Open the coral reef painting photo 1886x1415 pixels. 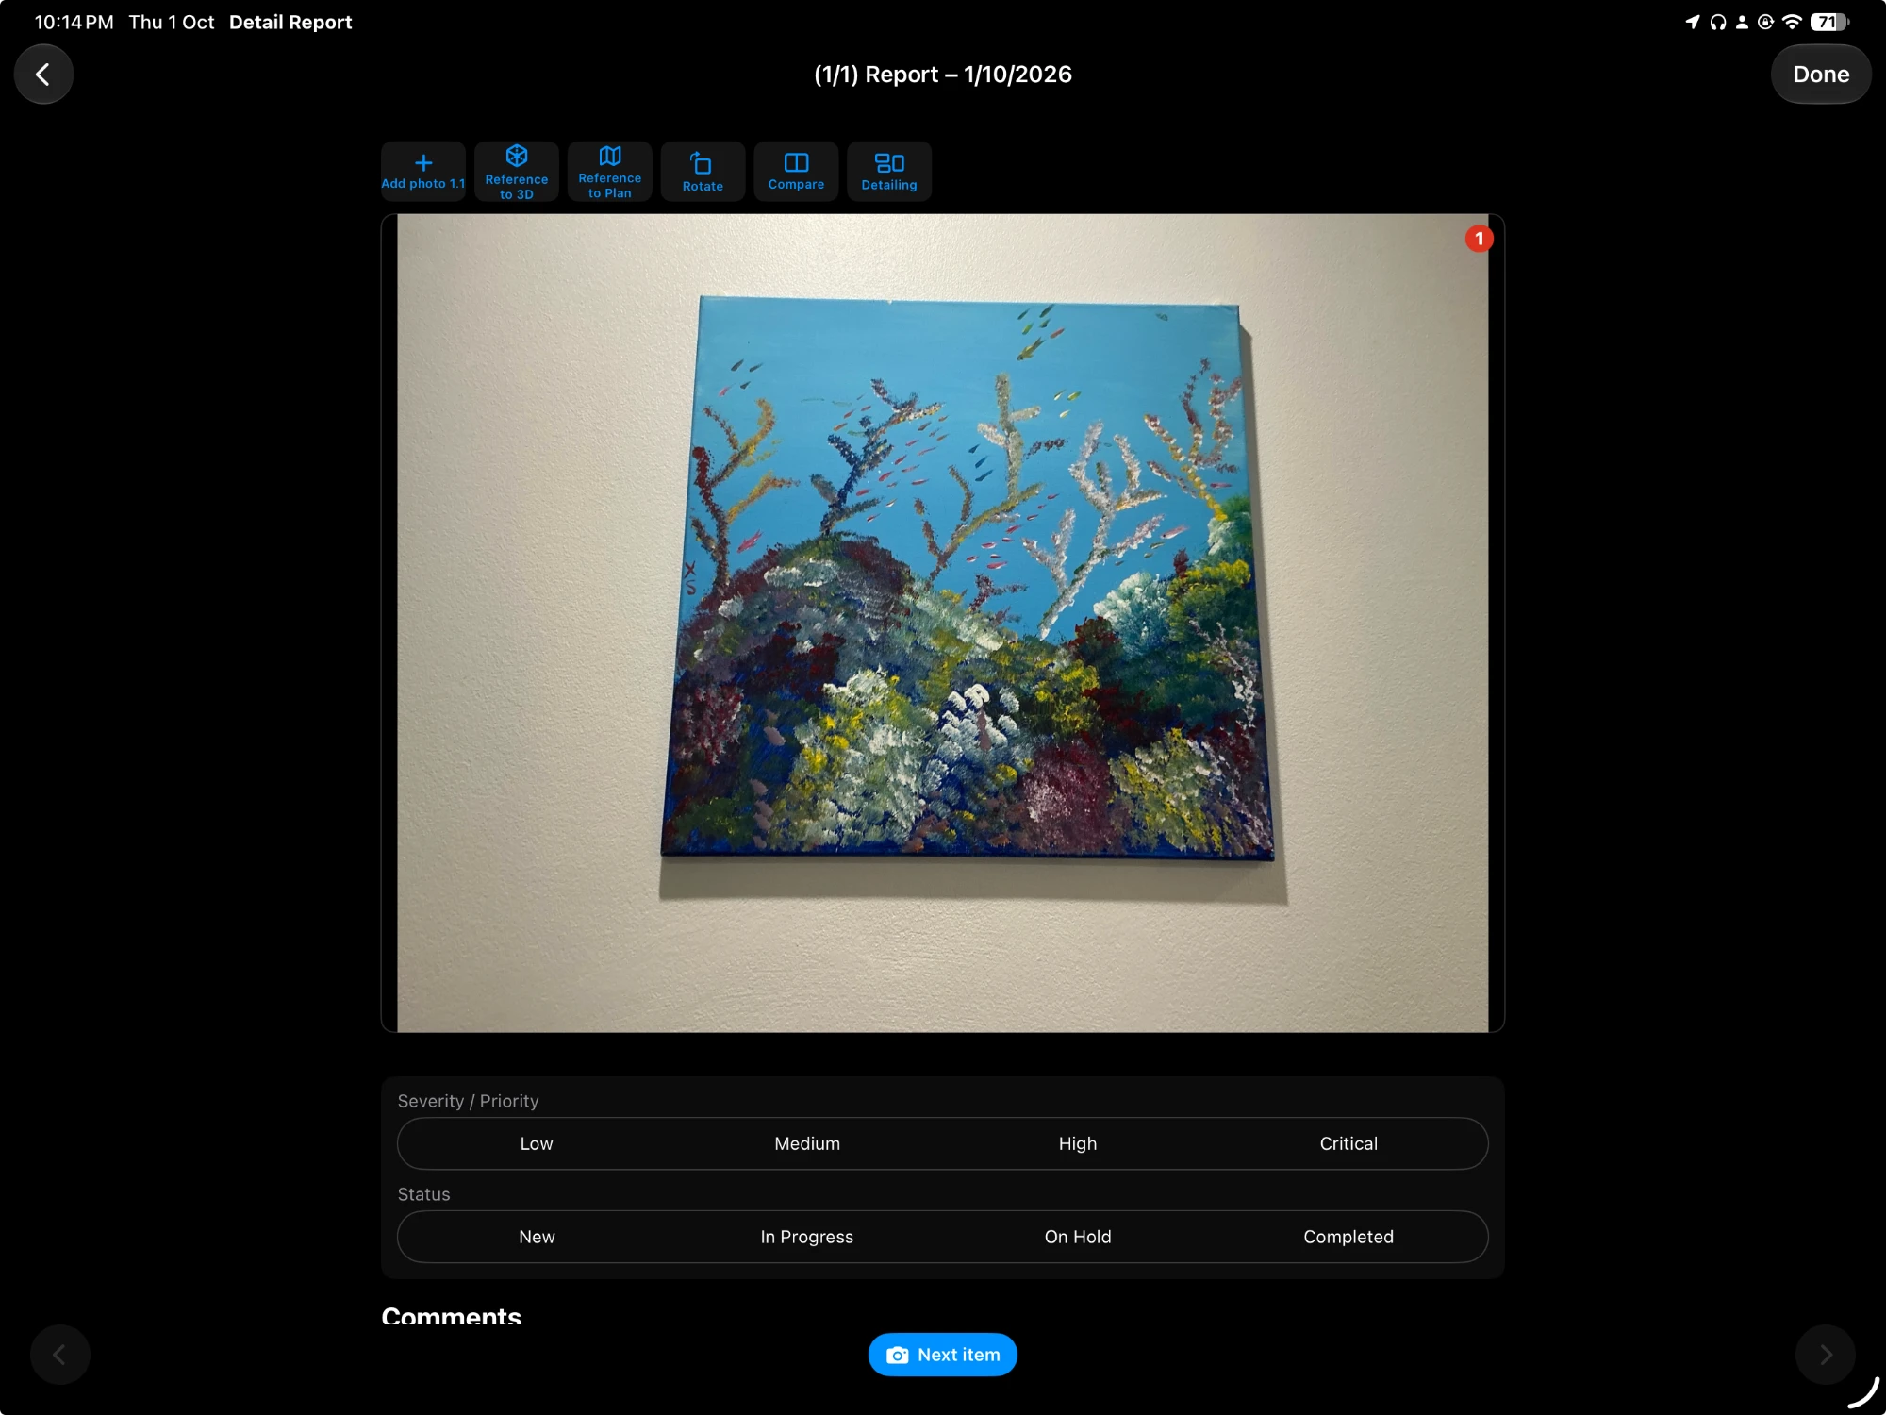tap(943, 623)
